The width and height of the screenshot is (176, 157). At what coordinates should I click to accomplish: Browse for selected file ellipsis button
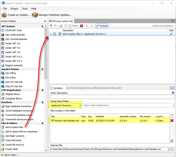tap(172, 149)
